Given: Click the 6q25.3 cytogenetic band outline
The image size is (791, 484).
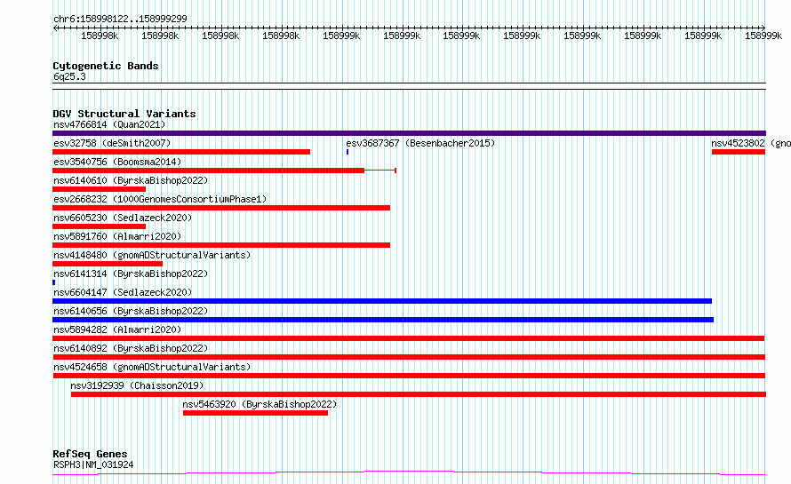Looking at the screenshot, I should (x=409, y=86).
